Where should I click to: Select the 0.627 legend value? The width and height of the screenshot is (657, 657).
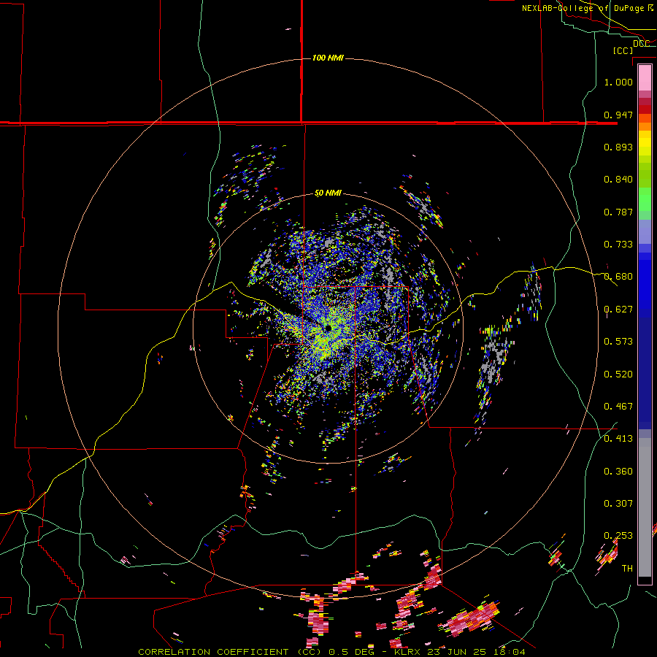coord(618,310)
